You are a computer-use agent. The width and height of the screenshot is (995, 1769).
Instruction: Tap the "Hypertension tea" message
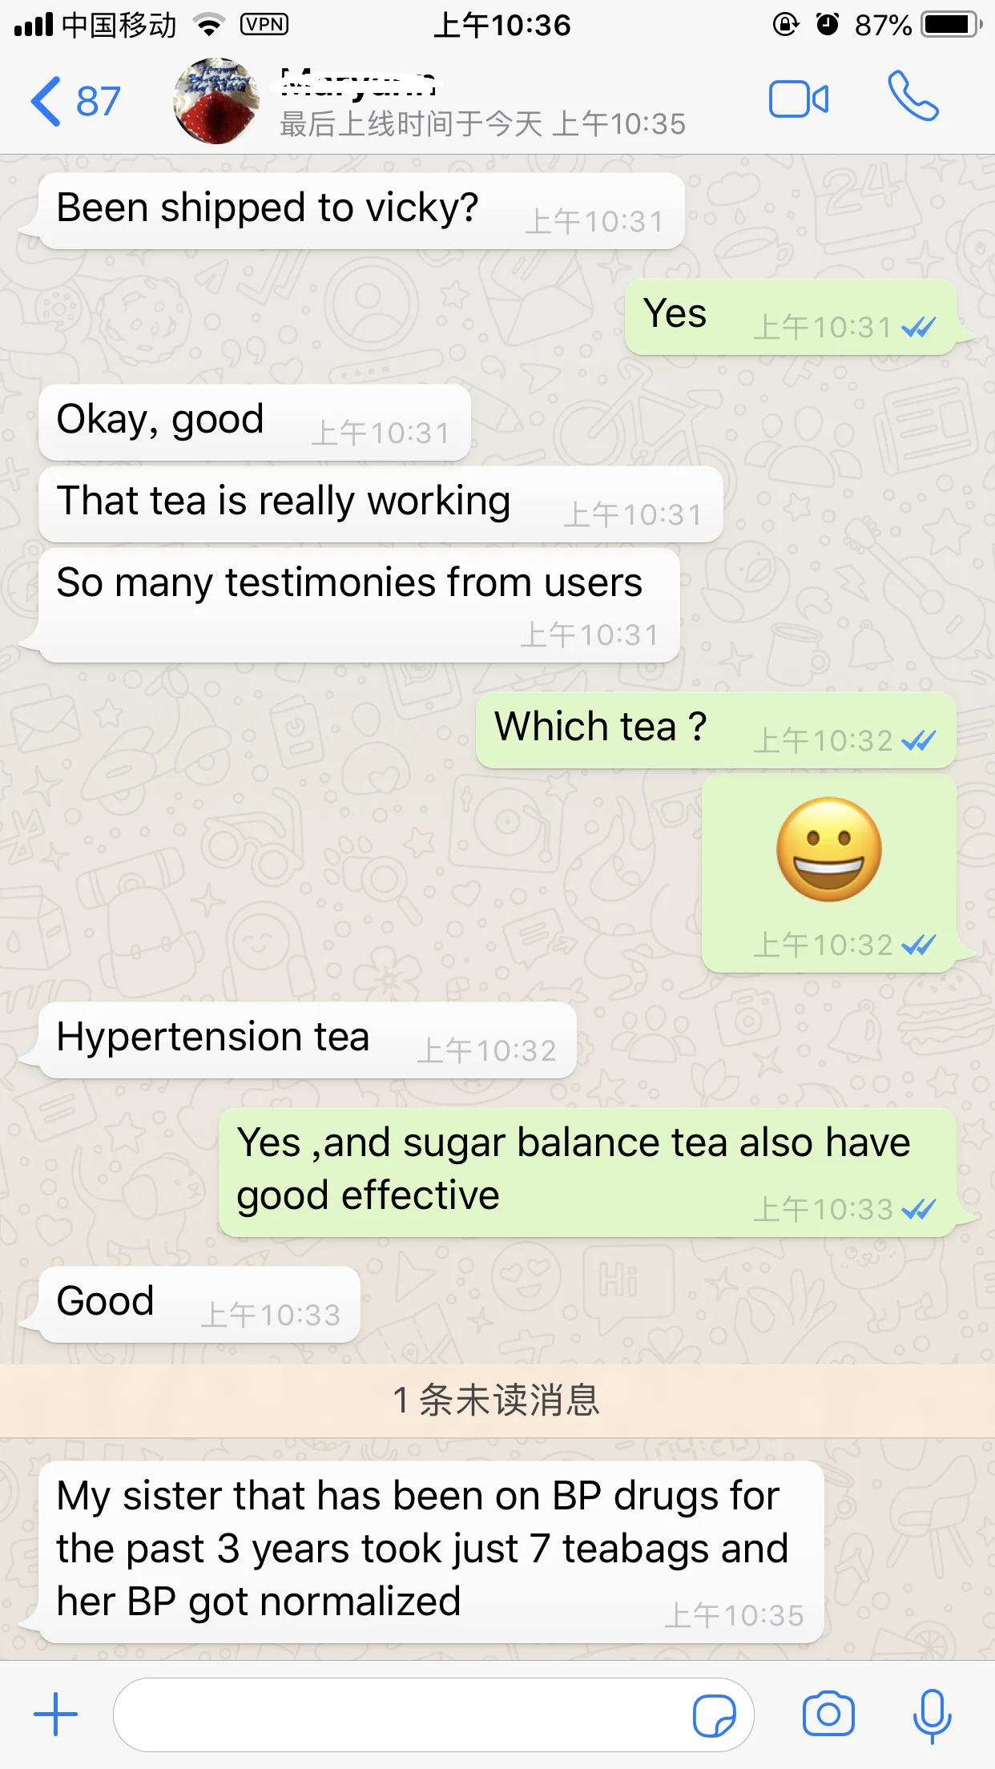(308, 1040)
